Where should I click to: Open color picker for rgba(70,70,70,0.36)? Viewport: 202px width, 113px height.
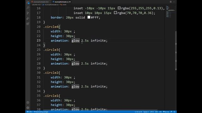click(115, 13)
